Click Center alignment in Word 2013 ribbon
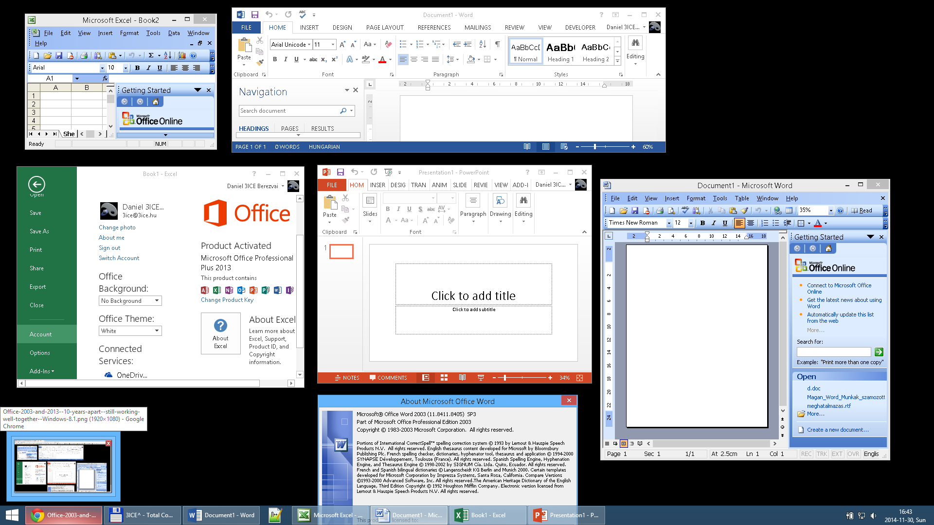 414,59
